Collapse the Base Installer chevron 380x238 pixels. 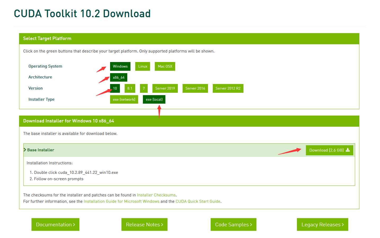click(25, 150)
